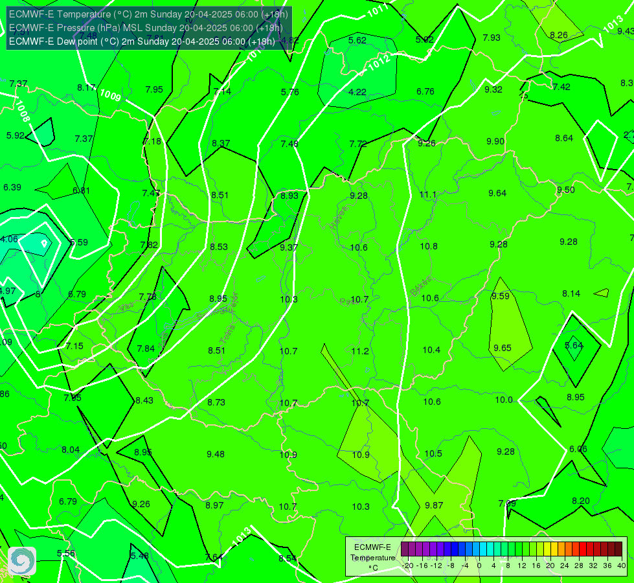Image resolution: width=634 pixels, height=583 pixels.
Task: Click the 1010 isobar label
Action: pyautogui.click(x=256, y=53)
